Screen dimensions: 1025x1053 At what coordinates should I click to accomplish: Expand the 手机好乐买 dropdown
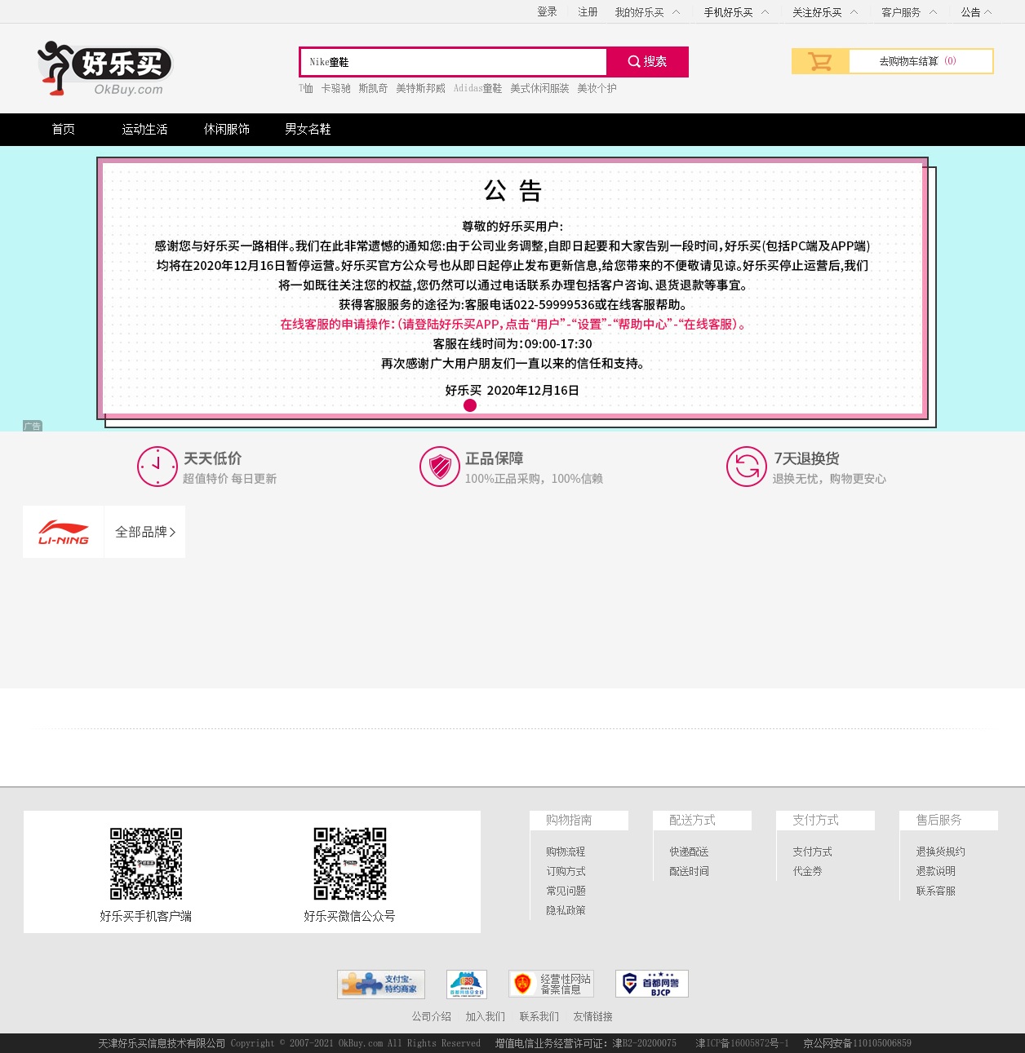(x=736, y=12)
